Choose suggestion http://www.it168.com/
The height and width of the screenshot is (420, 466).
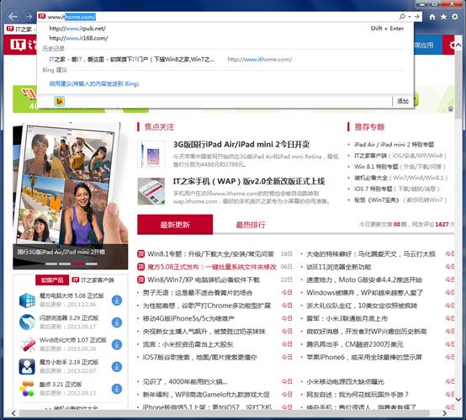coord(78,38)
